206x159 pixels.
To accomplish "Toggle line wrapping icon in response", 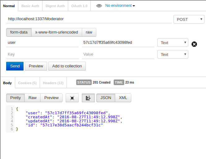I will (x=88, y=98).
